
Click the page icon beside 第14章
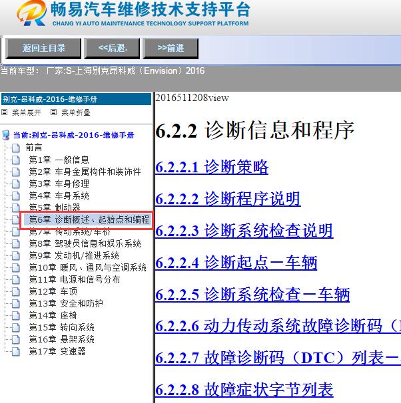[16, 316]
